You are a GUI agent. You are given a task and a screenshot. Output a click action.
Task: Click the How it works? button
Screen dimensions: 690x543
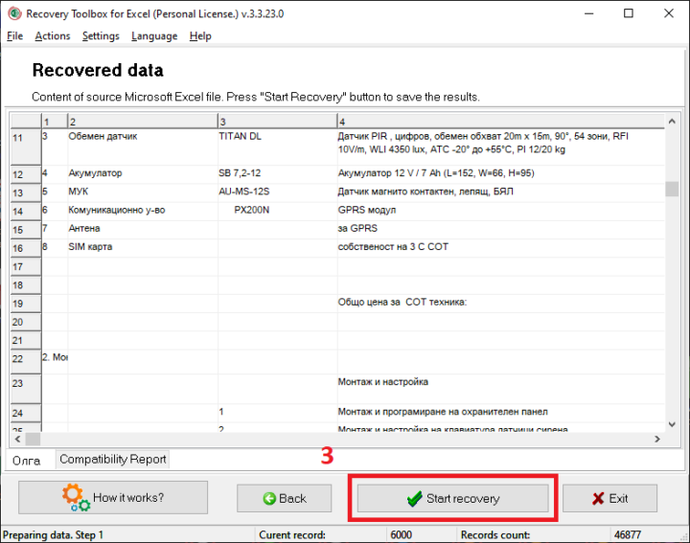click(x=113, y=497)
